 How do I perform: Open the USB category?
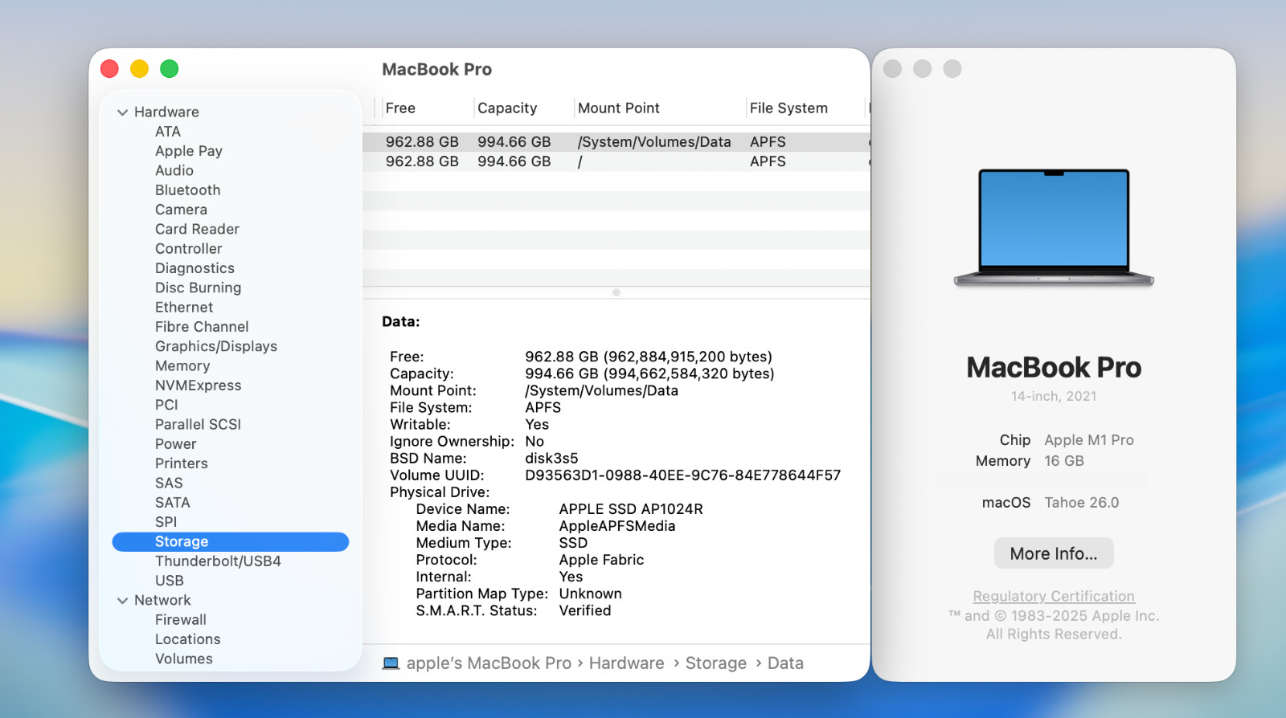tap(170, 581)
